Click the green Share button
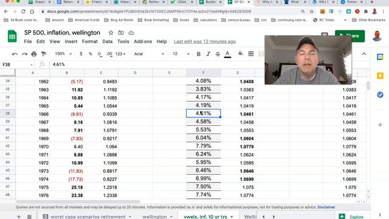The height and width of the screenshot is (219, 389). point(350,36)
